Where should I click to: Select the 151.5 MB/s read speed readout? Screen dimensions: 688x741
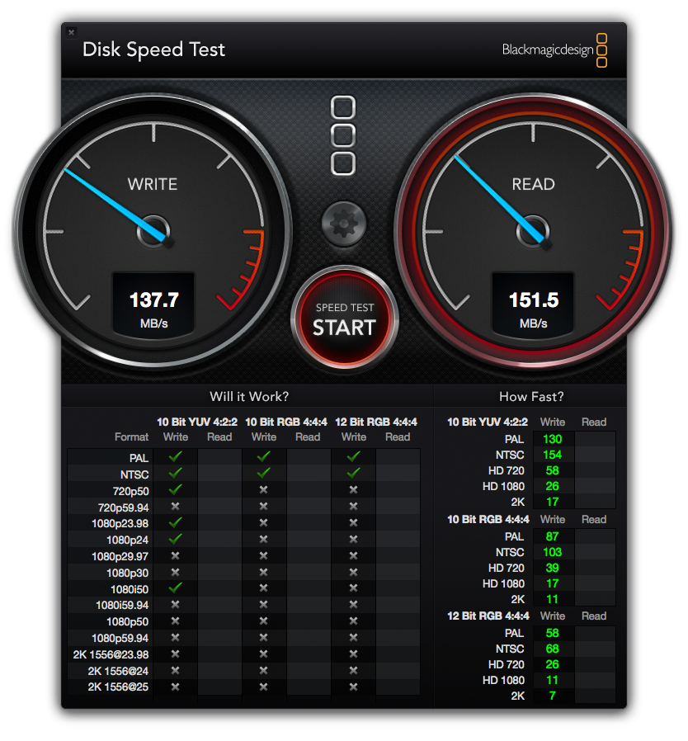(x=534, y=300)
